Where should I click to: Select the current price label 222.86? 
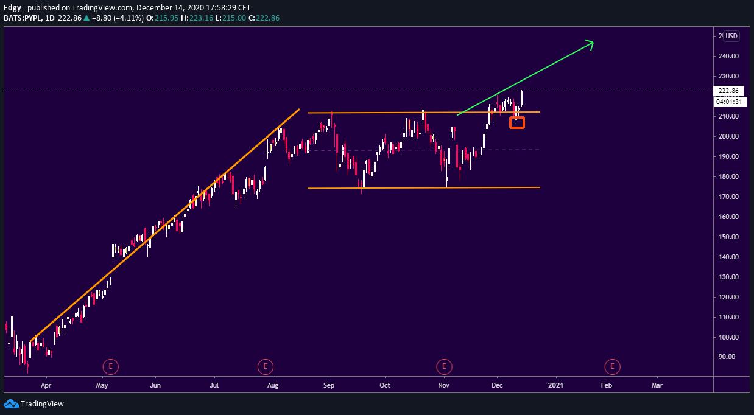pos(728,91)
